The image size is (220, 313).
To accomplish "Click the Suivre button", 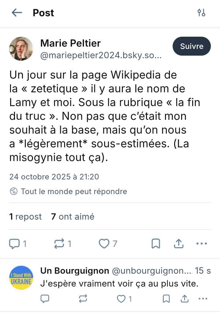I will tap(192, 46).
